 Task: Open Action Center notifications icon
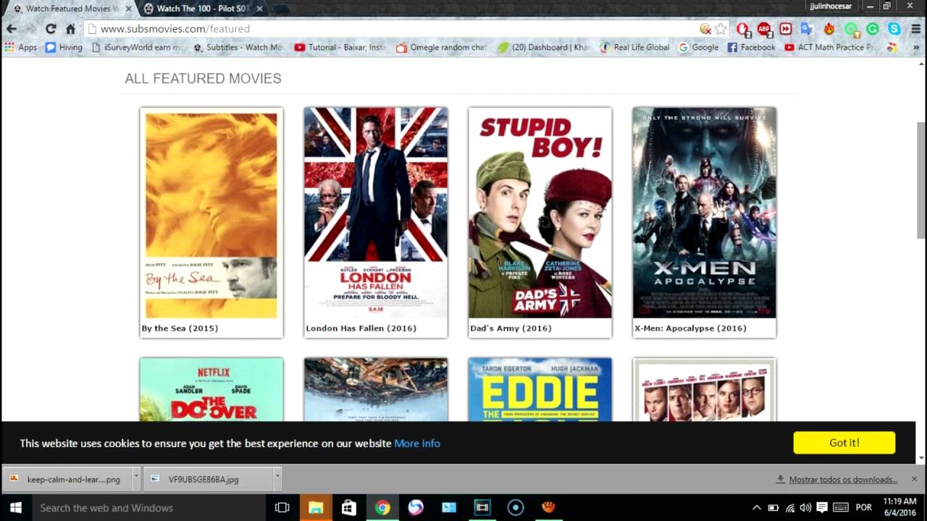(822, 508)
